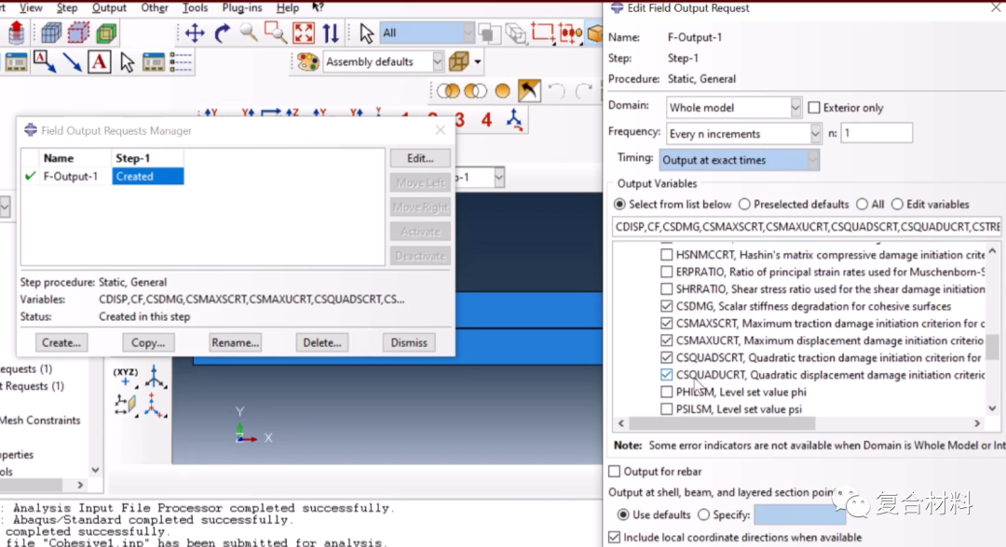Click the n increments input field
Viewport: 1006px width, 547px height.
click(x=876, y=133)
